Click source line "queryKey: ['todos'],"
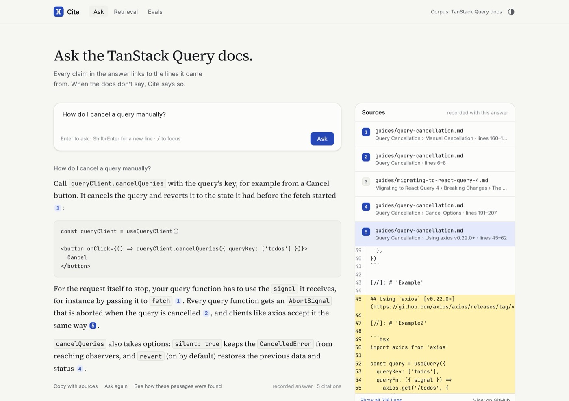The height and width of the screenshot is (401, 569). pos(408,372)
